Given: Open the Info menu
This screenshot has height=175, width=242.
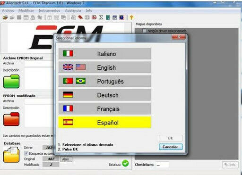Looking at the screenshot, I should coord(89,10).
